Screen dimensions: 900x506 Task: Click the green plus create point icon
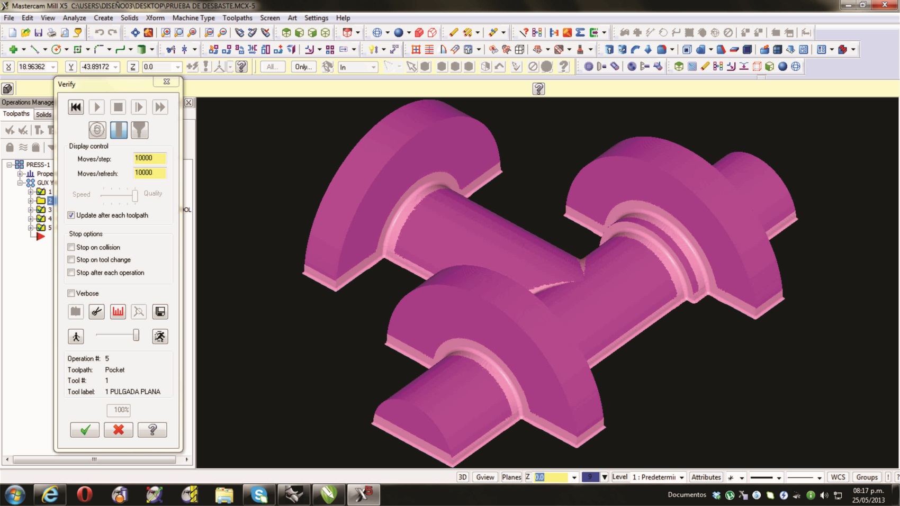pos(13,50)
